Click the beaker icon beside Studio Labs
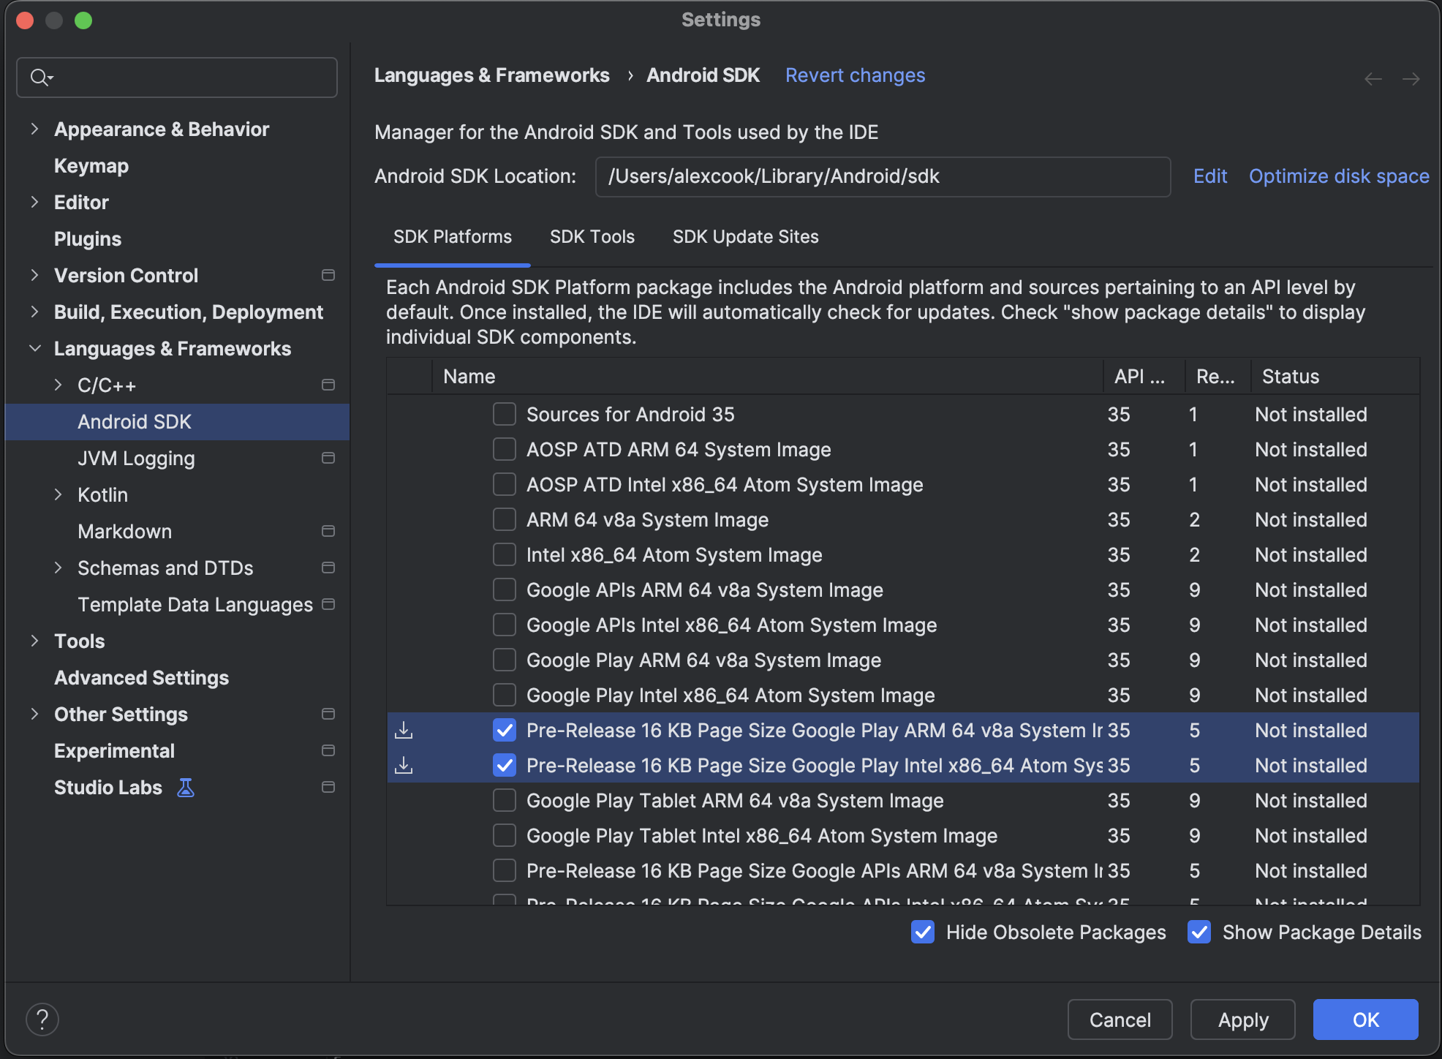 coord(185,787)
